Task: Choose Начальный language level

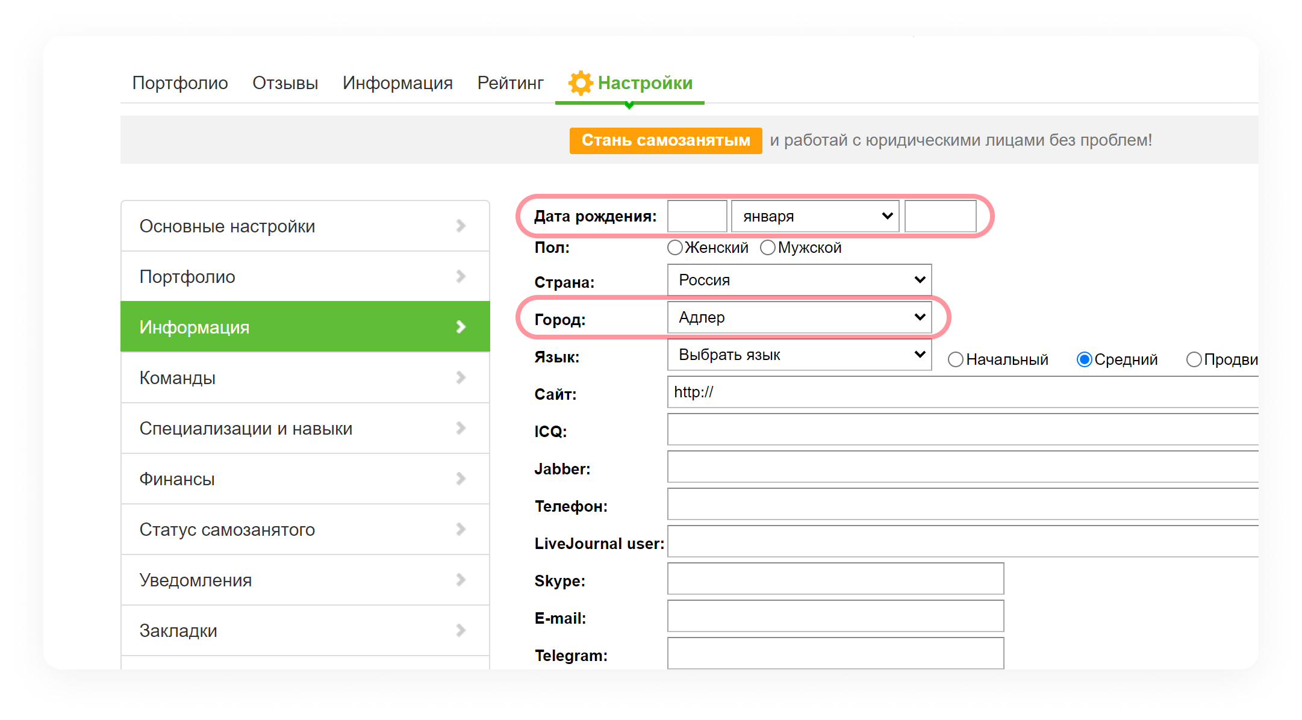Action: [x=956, y=359]
